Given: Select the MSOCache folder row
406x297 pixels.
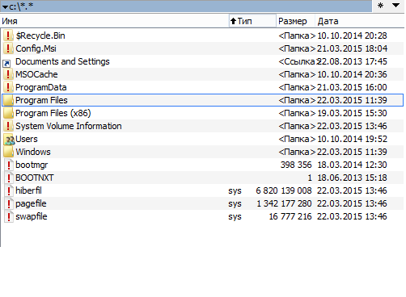Looking at the screenshot, I should pyautogui.click(x=203, y=74).
